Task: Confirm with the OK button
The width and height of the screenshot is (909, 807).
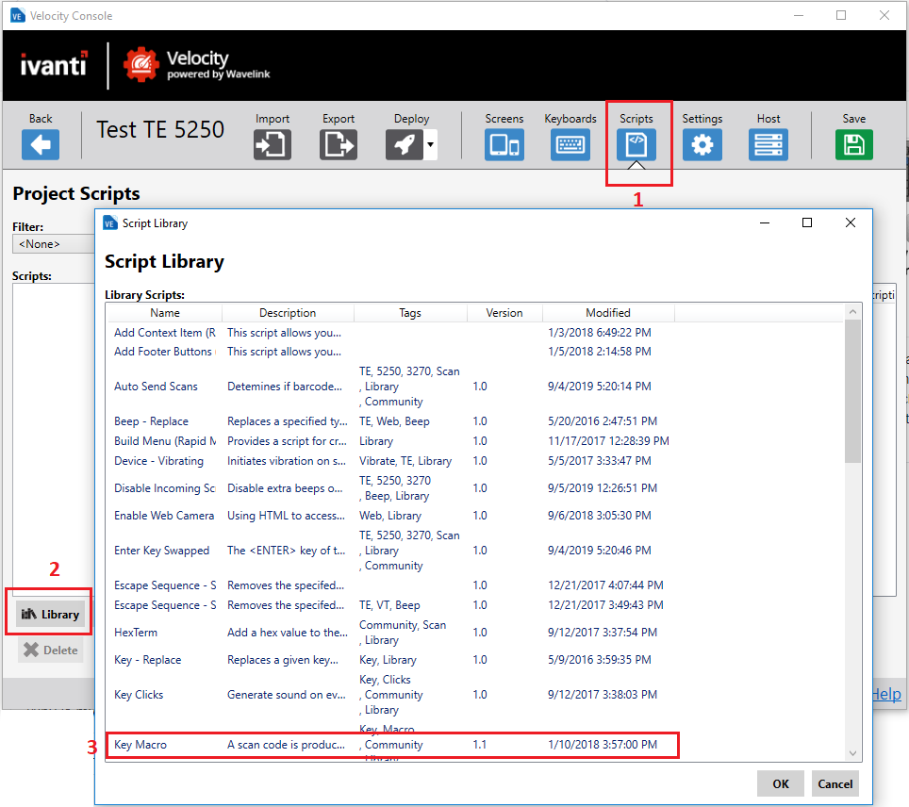Action: tap(780, 783)
